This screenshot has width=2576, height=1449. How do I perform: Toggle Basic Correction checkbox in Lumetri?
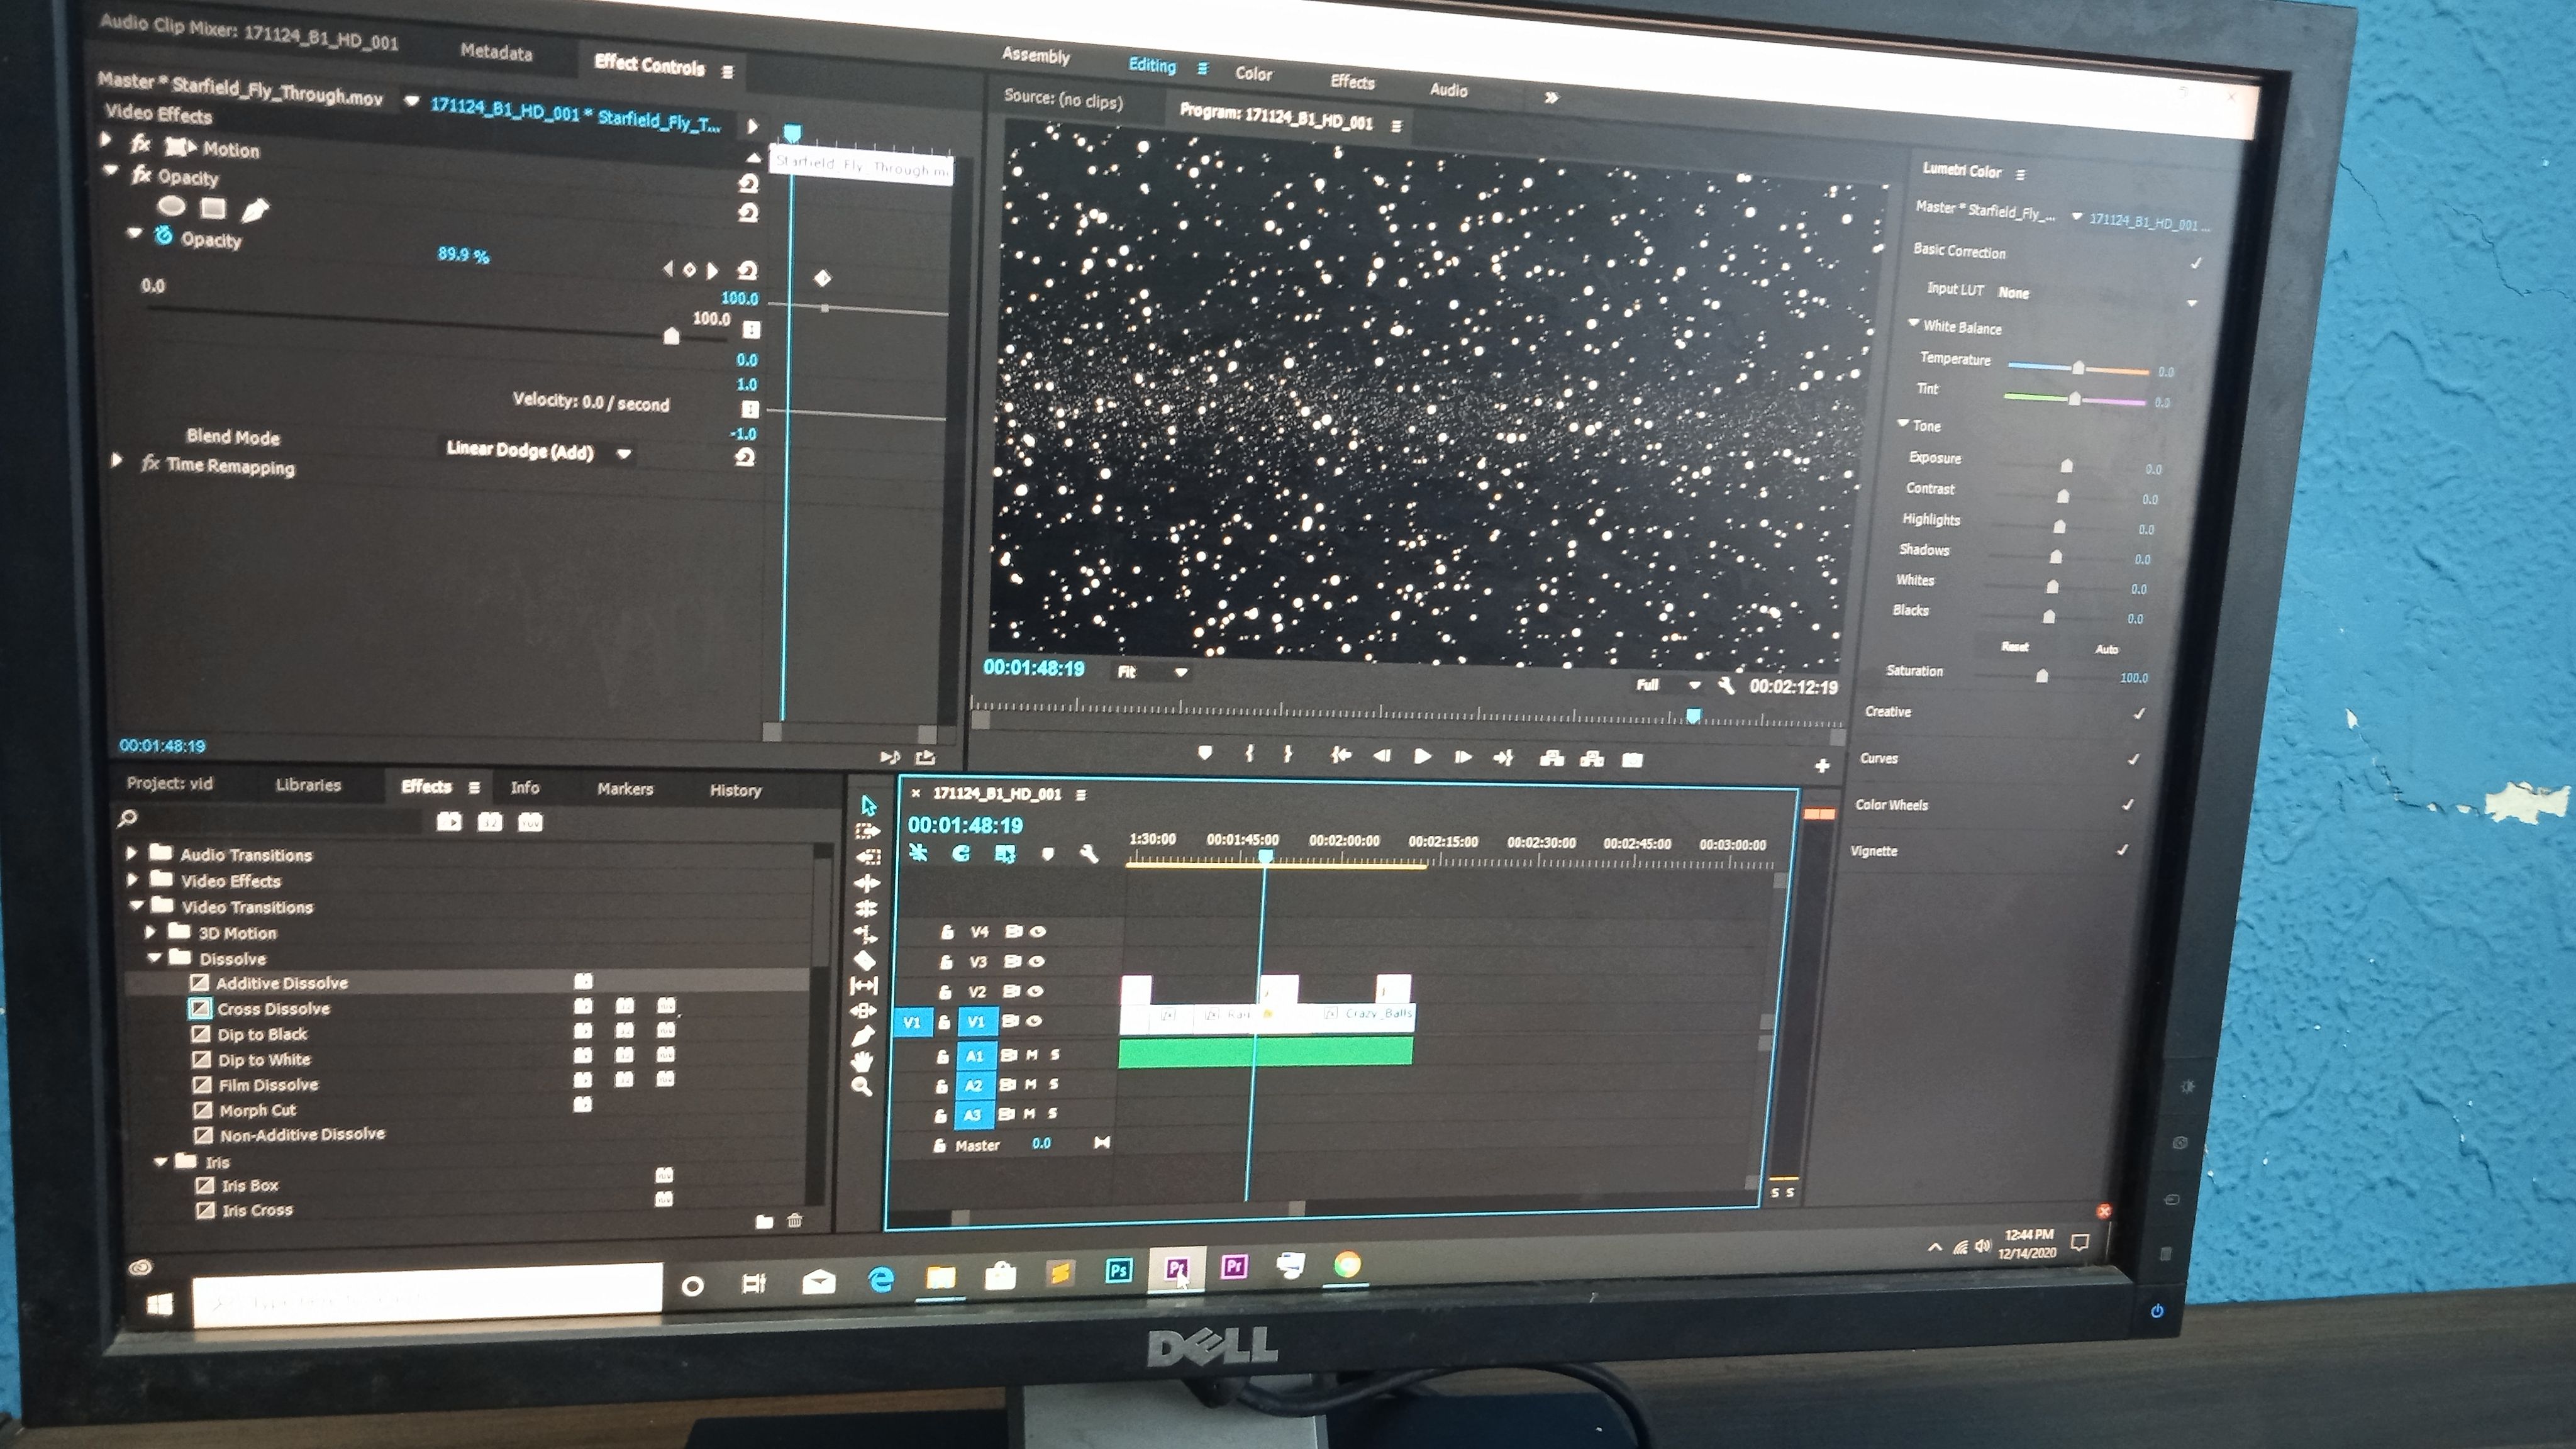2196,263
